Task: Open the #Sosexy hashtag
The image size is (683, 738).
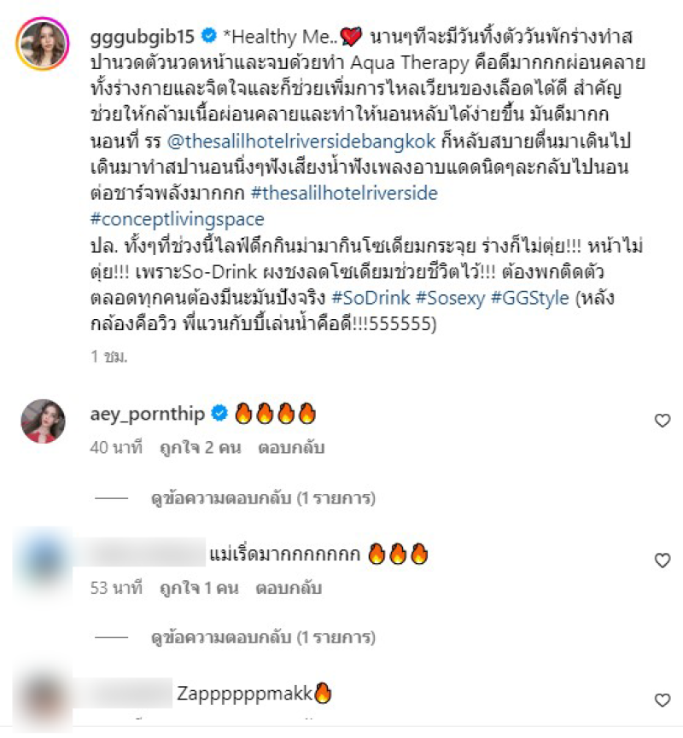Action: point(450,298)
